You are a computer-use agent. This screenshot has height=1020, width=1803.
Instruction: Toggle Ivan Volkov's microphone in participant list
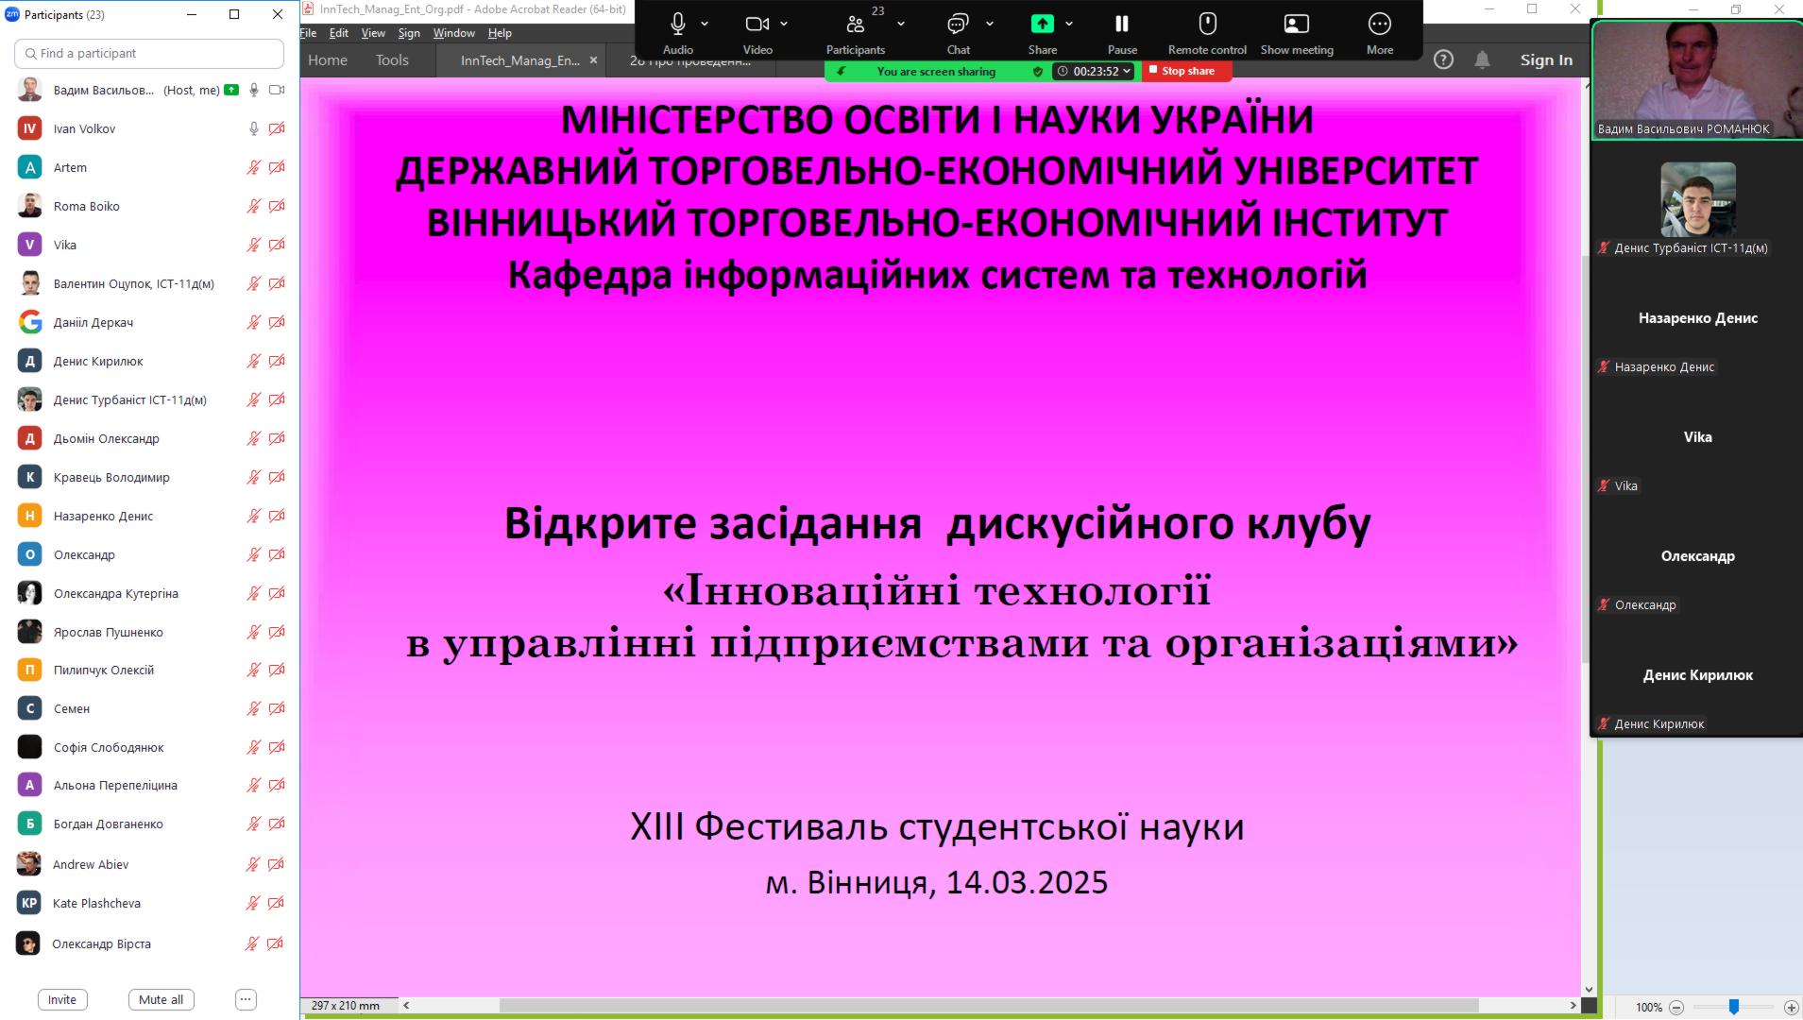click(x=253, y=128)
